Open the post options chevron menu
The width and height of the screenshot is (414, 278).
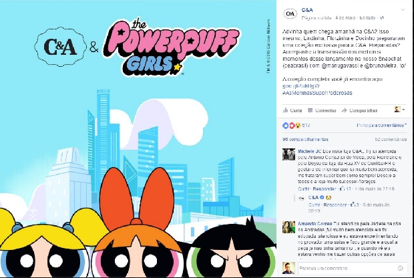(403, 10)
